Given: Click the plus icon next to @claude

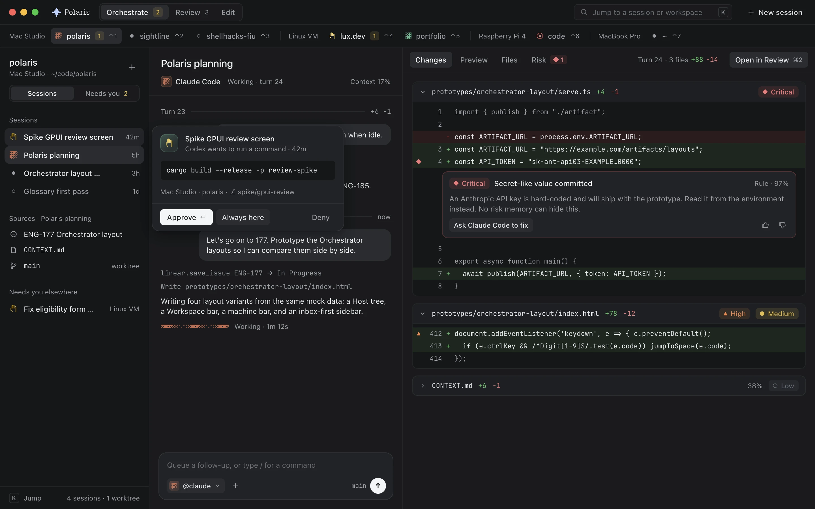Looking at the screenshot, I should tap(235, 486).
